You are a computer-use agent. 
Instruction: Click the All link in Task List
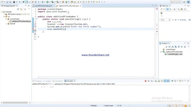[175, 20]
